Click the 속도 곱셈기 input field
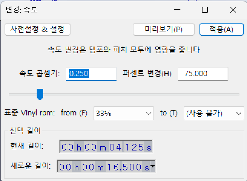Screen dimensions: 247x181 click(91, 74)
